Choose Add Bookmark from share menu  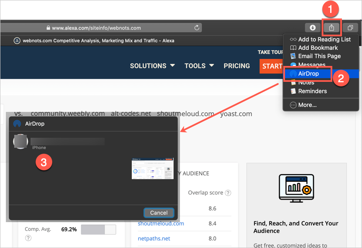318,48
